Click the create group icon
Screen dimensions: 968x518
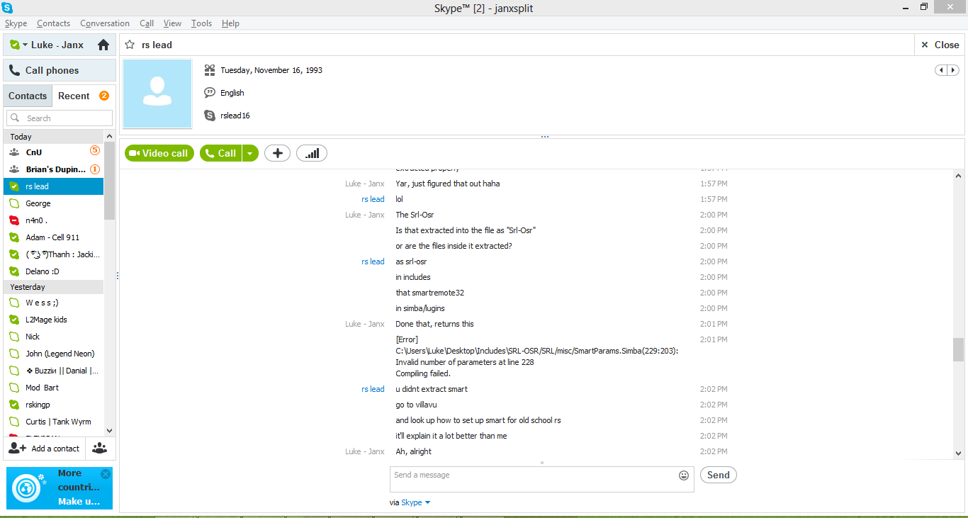100,449
